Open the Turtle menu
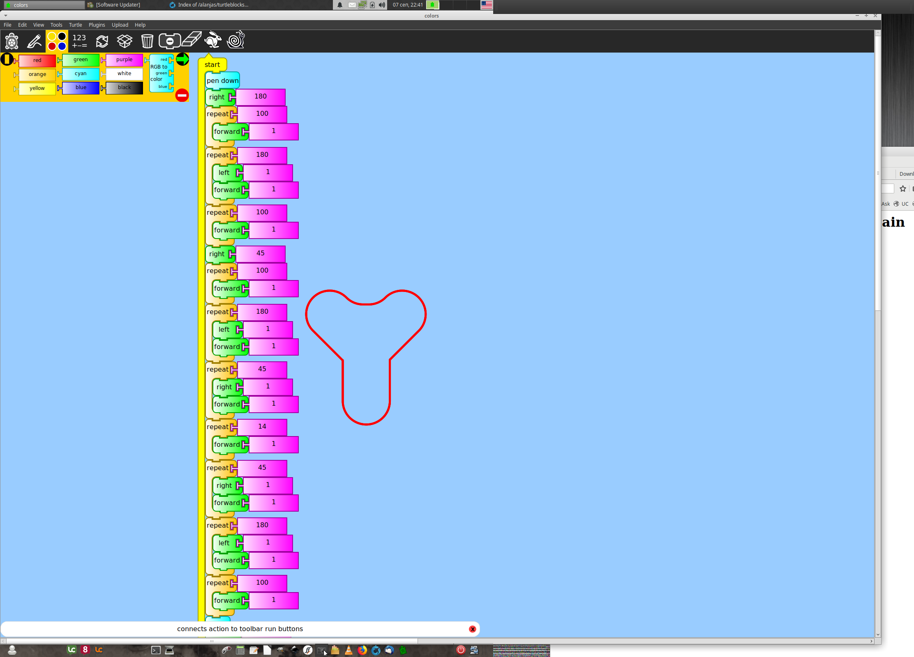Viewport: 914px width, 657px height. point(75,25)
